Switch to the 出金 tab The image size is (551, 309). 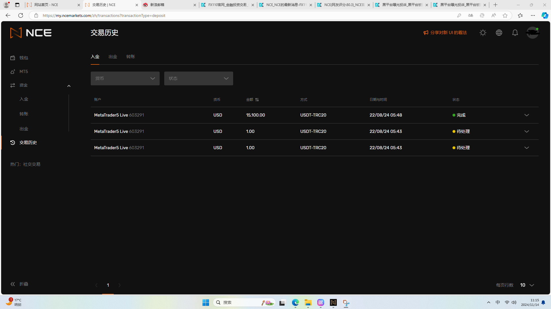(113, 57)
